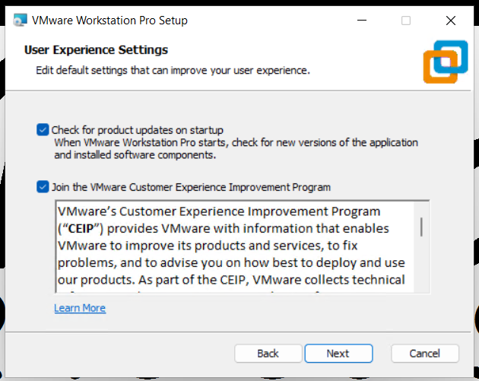479x381 pixels.
Task: Click the 'Join the VMware Customer Experience' label text
Action: tap(191, 186)
